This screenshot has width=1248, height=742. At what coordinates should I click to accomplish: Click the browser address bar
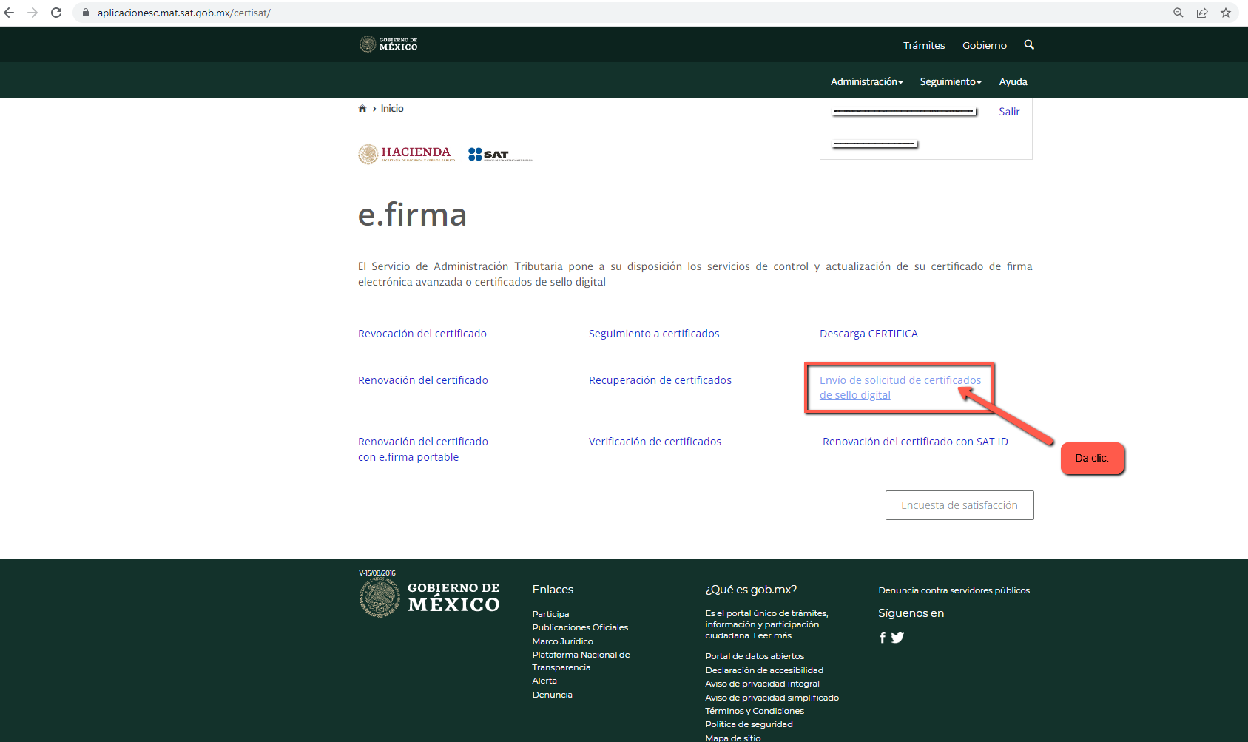point(592,13)
